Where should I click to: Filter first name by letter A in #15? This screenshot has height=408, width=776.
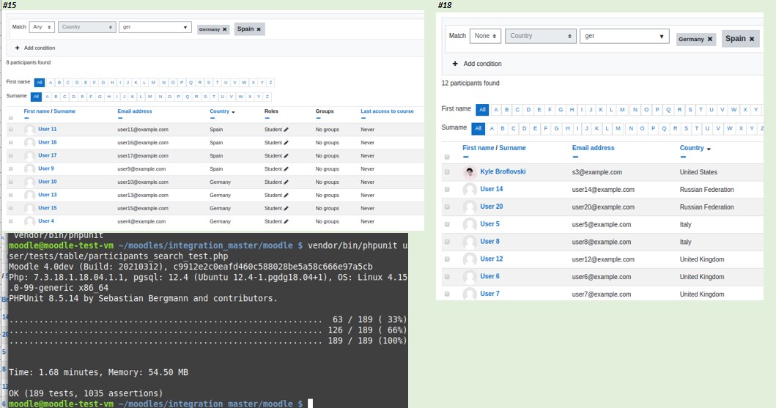(51, 83)
